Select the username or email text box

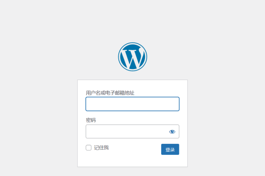click(x=132, y=104)
